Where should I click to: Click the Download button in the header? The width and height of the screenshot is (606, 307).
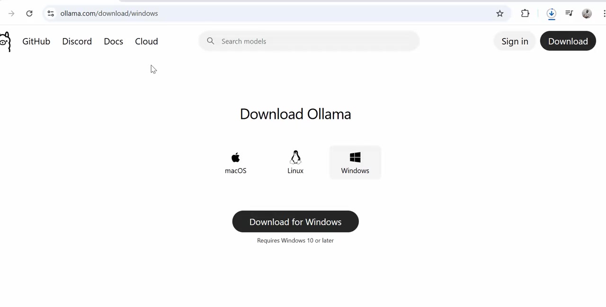568,41
